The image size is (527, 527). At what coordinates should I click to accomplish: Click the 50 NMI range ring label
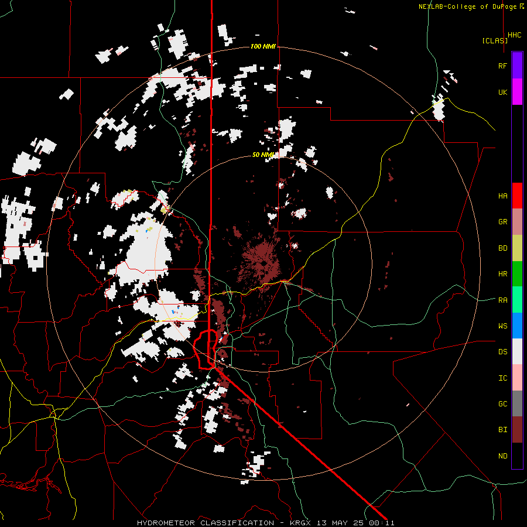(263, 155)
